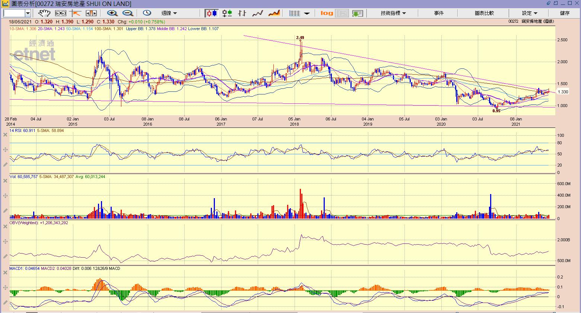
Task: Click the zoom out magnifier icon
Action: (x=127, y=13)
